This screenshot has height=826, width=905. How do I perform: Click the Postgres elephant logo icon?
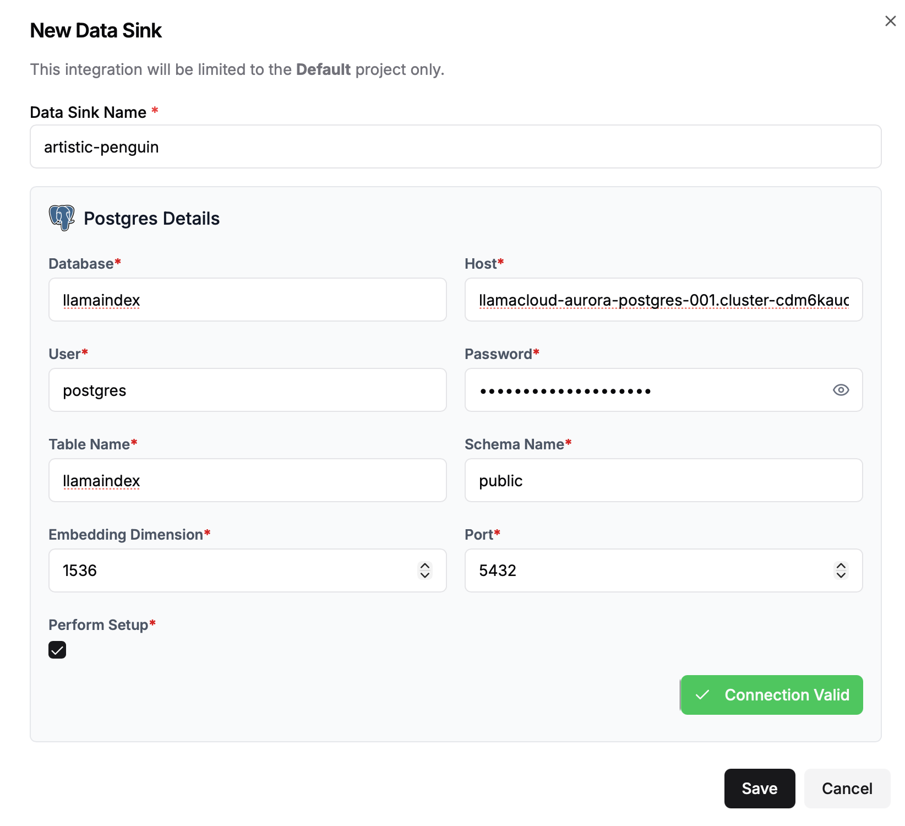click(x=61, y=218)
